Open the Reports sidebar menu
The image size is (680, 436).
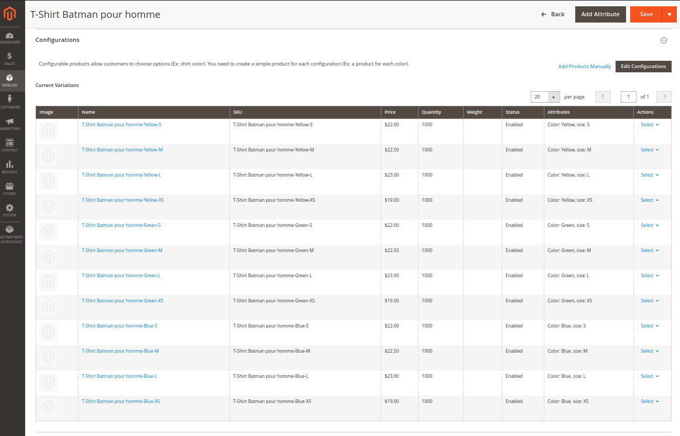[9, 167]
